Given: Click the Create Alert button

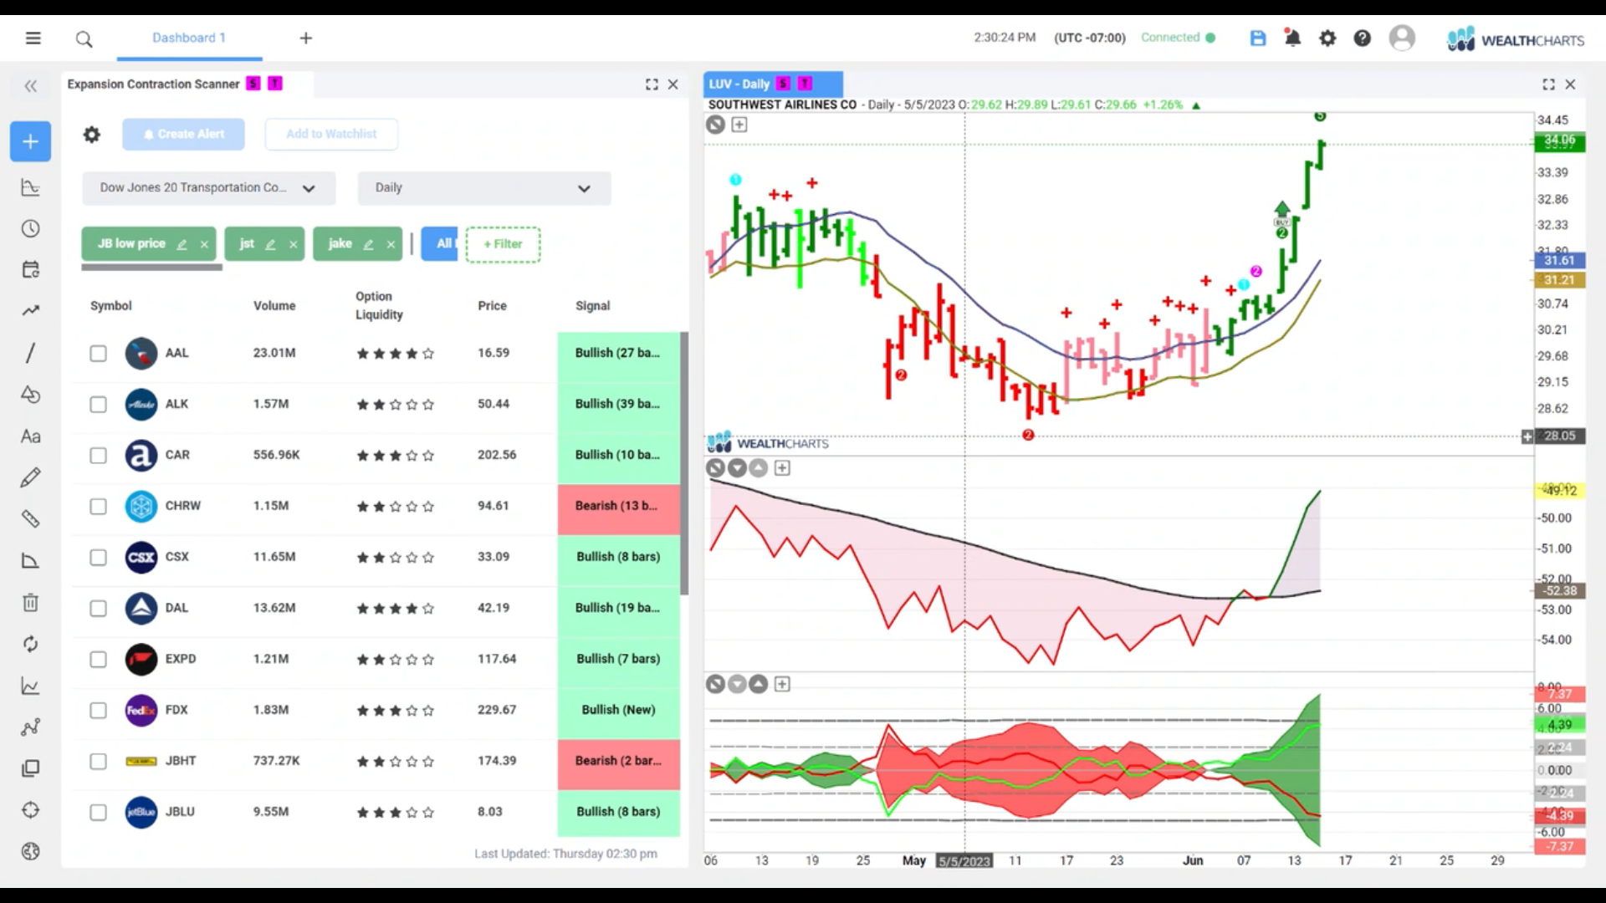Looking at the screenshot, I should pos(183,134).
